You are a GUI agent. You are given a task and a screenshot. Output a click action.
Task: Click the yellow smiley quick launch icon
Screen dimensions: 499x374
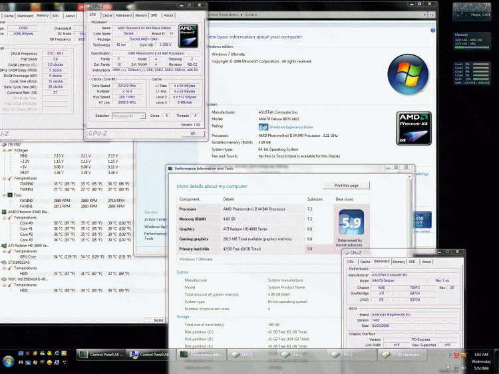49,362
